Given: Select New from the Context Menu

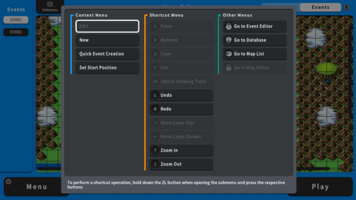Looking at the screenshot, I should [x=107, y=40].
